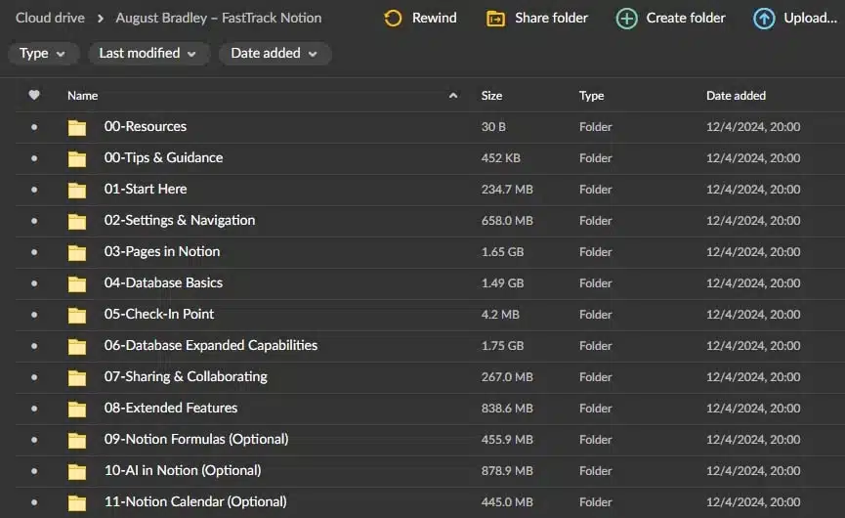Open folder 06-Database Expanded Capabilities
The image size is (845, 518).
pyautogui.click(x=211, y=345)
